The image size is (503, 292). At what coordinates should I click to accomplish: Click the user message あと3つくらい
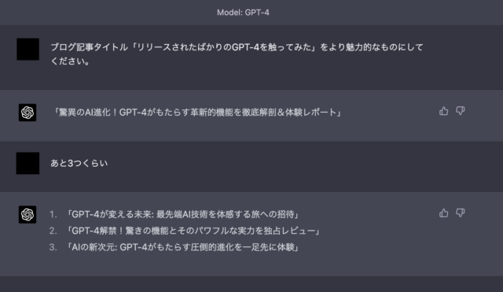[79, 163]
